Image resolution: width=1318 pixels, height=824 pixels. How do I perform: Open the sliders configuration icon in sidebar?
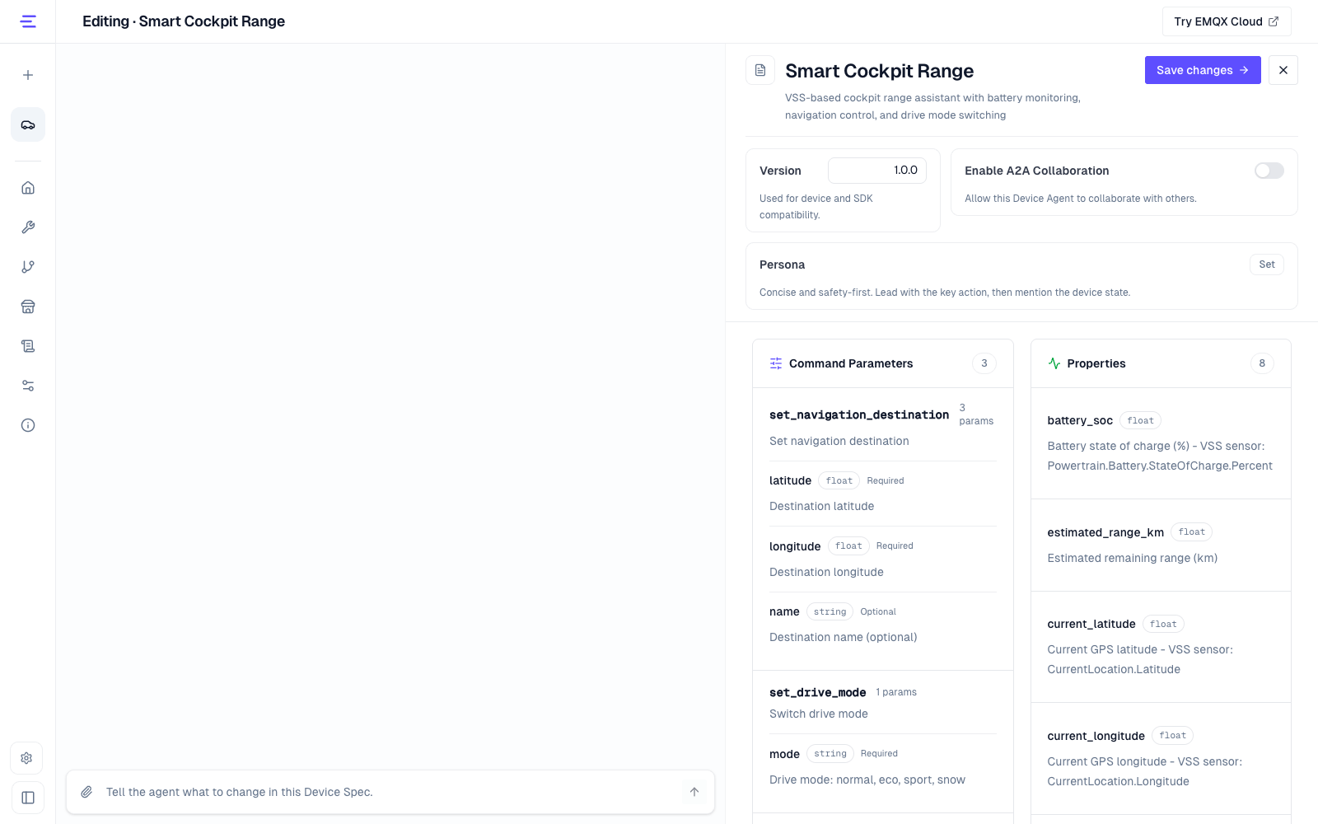(28, 386)
